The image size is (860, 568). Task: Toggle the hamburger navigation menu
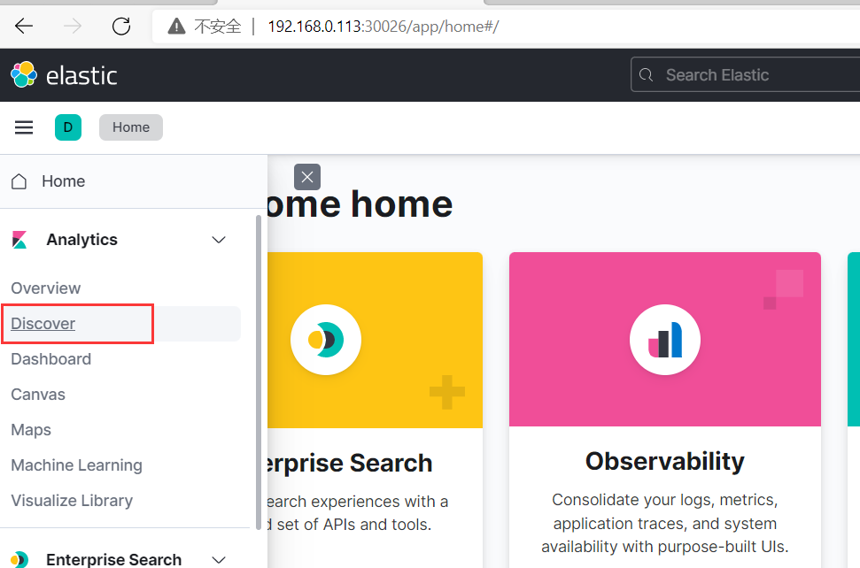pos(24,127)
